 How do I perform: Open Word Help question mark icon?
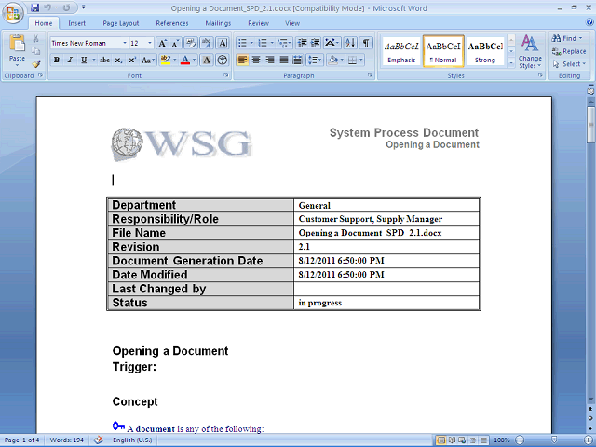click(589, 22)
